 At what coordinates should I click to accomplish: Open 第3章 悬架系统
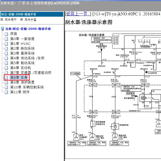click(x=23, y=53)
